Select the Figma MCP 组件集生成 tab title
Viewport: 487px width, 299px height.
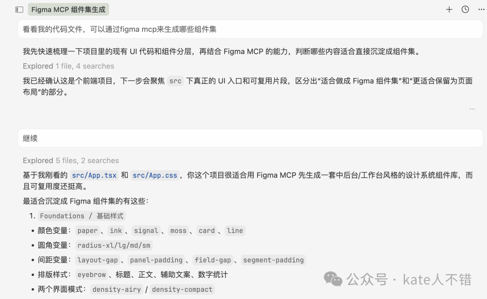click(x=68, y=9)
